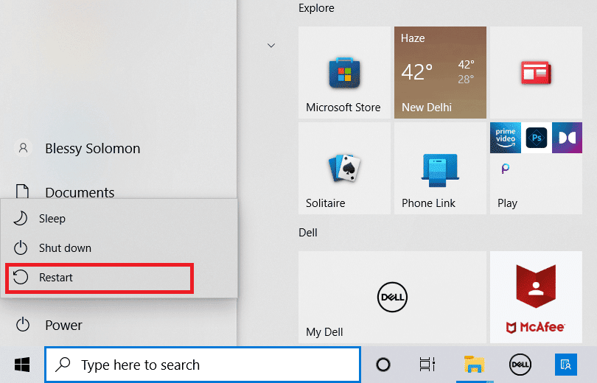Click the Dell icon in the taskbar
This screenshot has height=383, width=597.
pos(520,365)
